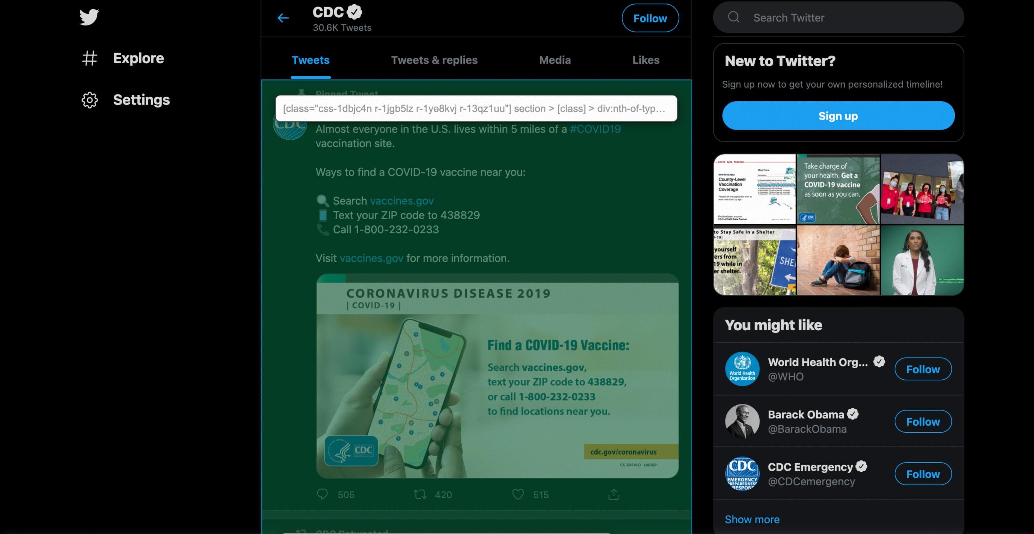Image resolution: width=1034 pixels, height=534 pixels.
Task: Follow the World Health Organization account
Action: (923, 369)
